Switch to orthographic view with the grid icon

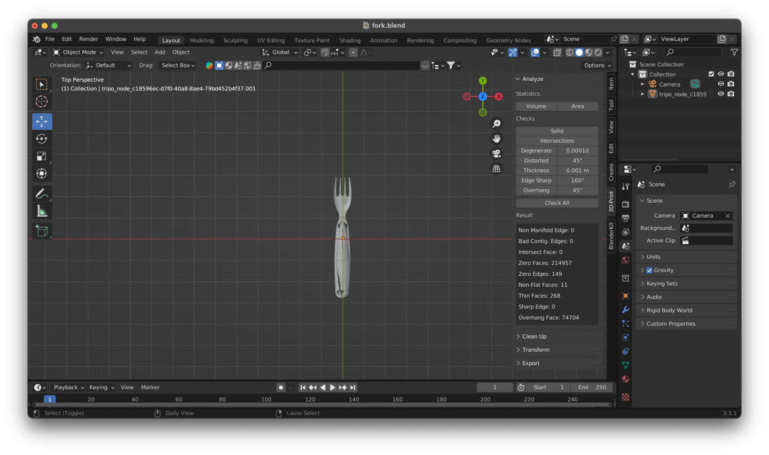[x=497, y=169]
